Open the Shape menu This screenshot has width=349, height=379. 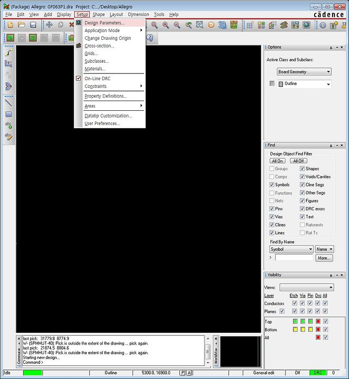(99, 15)
